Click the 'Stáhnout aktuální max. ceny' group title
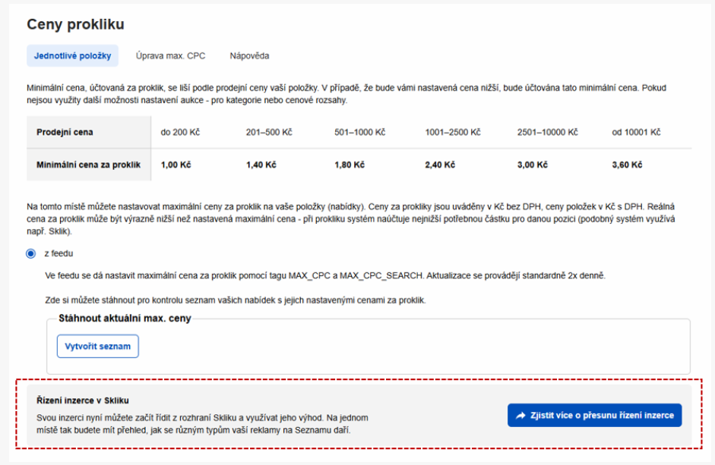Image resolution: width=715 pixels, height=465 pixels. coord(125,319)
